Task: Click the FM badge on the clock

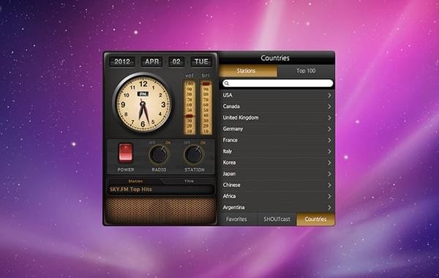Action: coord(143,94)
